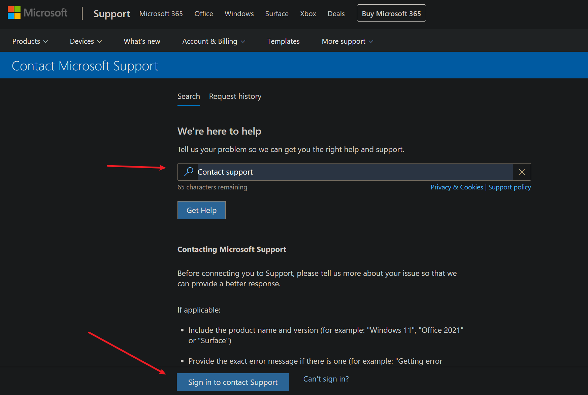The width and height of the screenshot is (588, 395).
Task: Open the Support home link
Action: [x=111, y=13]
